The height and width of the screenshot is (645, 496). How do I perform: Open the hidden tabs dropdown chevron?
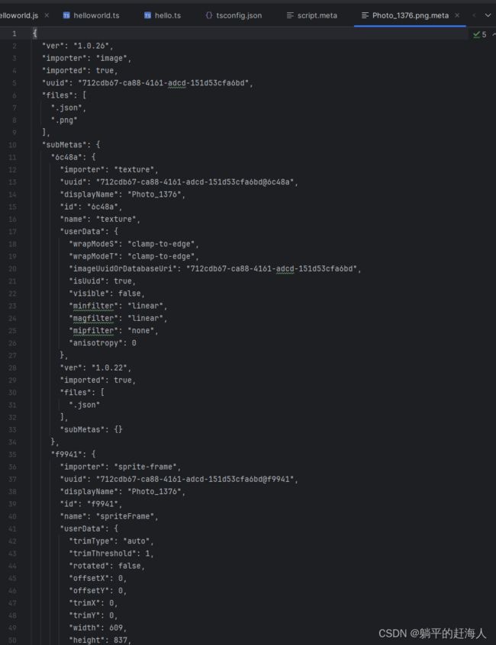point(488,16)
